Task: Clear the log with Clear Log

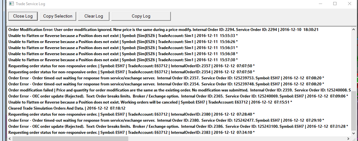Action: [94, 16]
